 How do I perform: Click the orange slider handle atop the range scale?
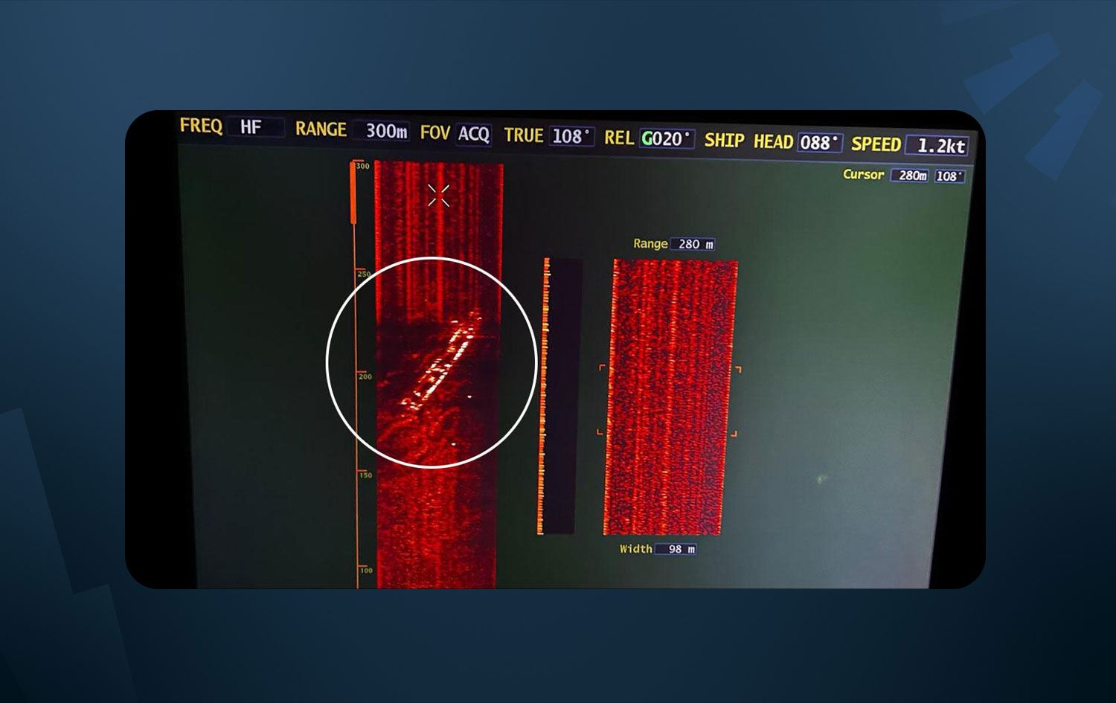(353, 193)
